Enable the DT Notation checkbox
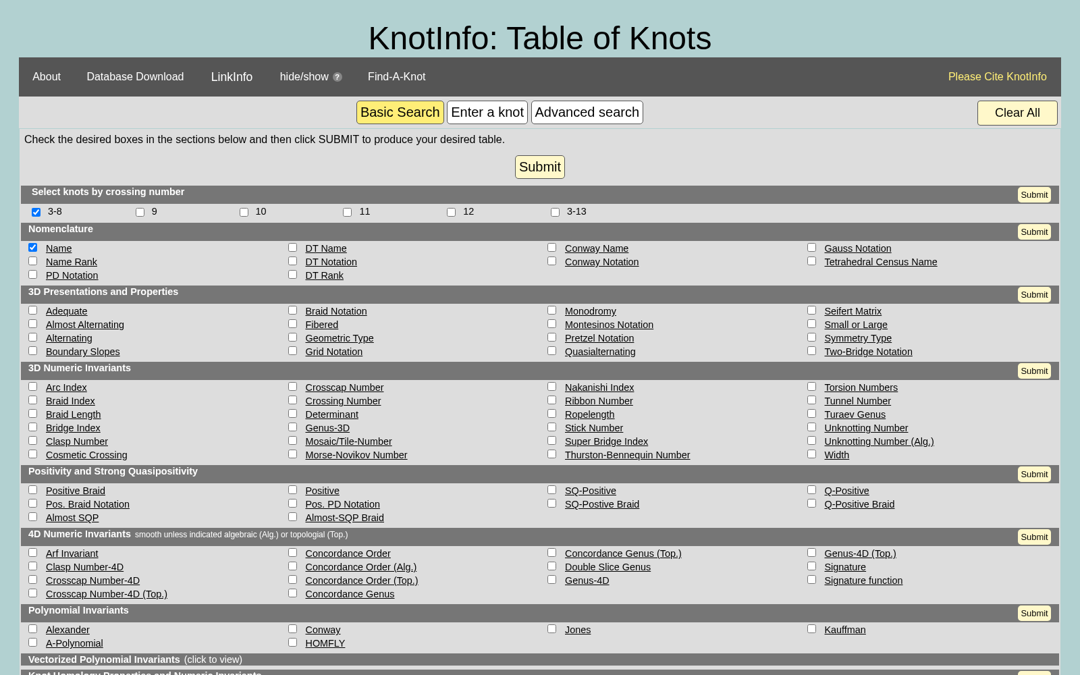This screenshot has height=675, width=1080. tap(292, 261)
